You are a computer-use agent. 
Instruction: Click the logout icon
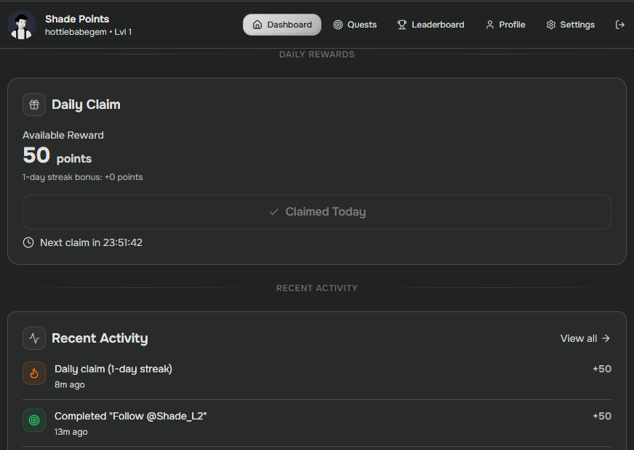pyautogui.click(x=620, y=25)
